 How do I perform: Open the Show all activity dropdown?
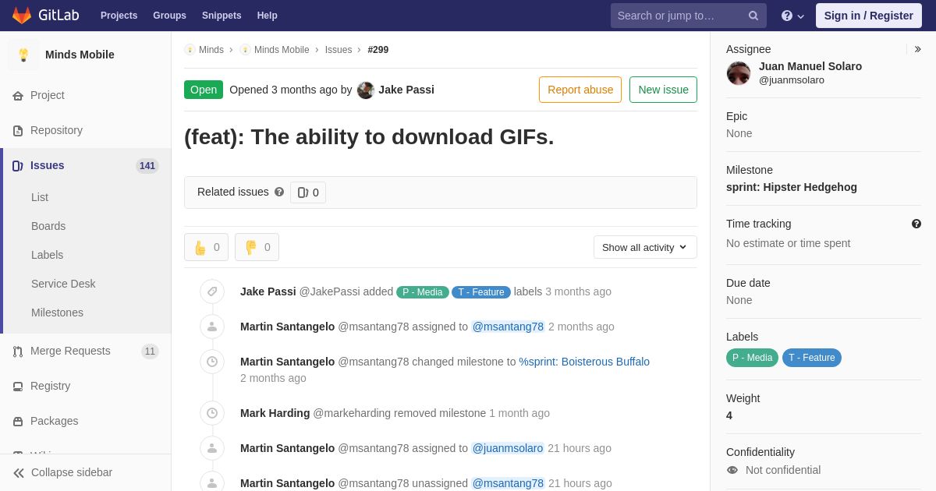pos(645,247)
